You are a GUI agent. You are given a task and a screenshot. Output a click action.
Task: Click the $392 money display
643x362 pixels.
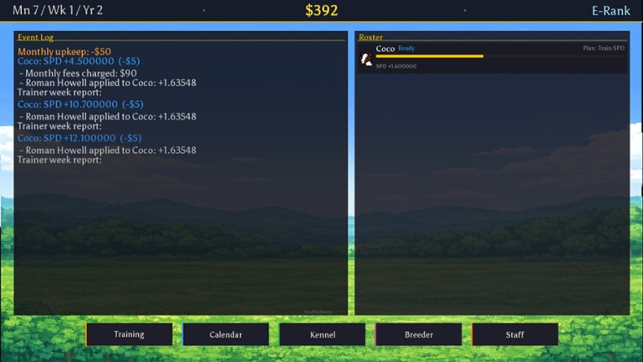pos(321,11)
